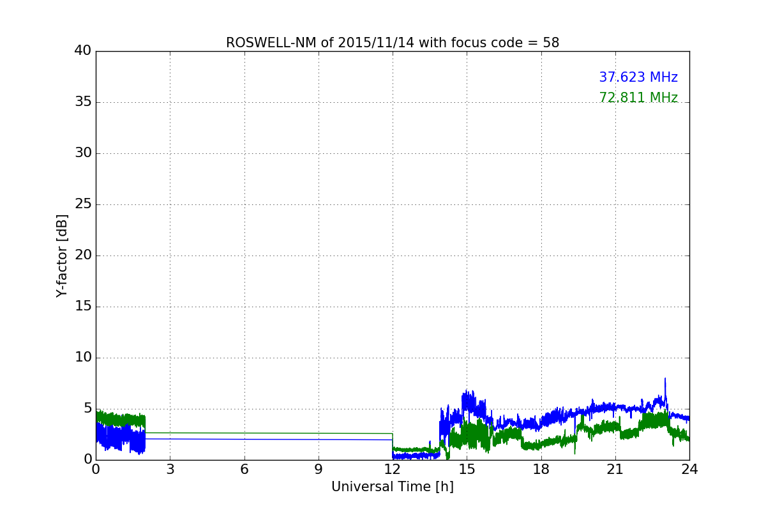
Task: Click the x-axis tick label 18
Action: (x=541, y=469)
